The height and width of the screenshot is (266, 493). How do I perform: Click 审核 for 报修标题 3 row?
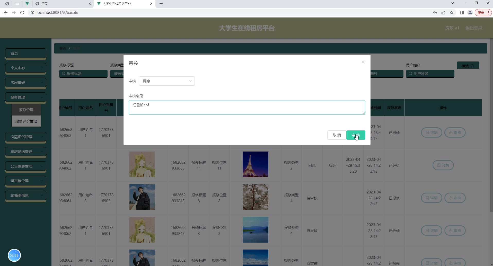click(455, 230)
